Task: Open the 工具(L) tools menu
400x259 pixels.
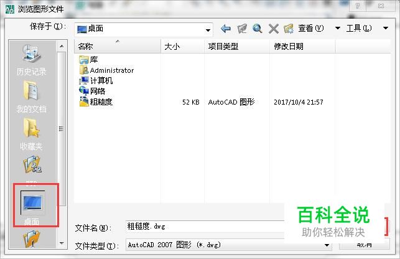Action: click(x=359, y=29)
